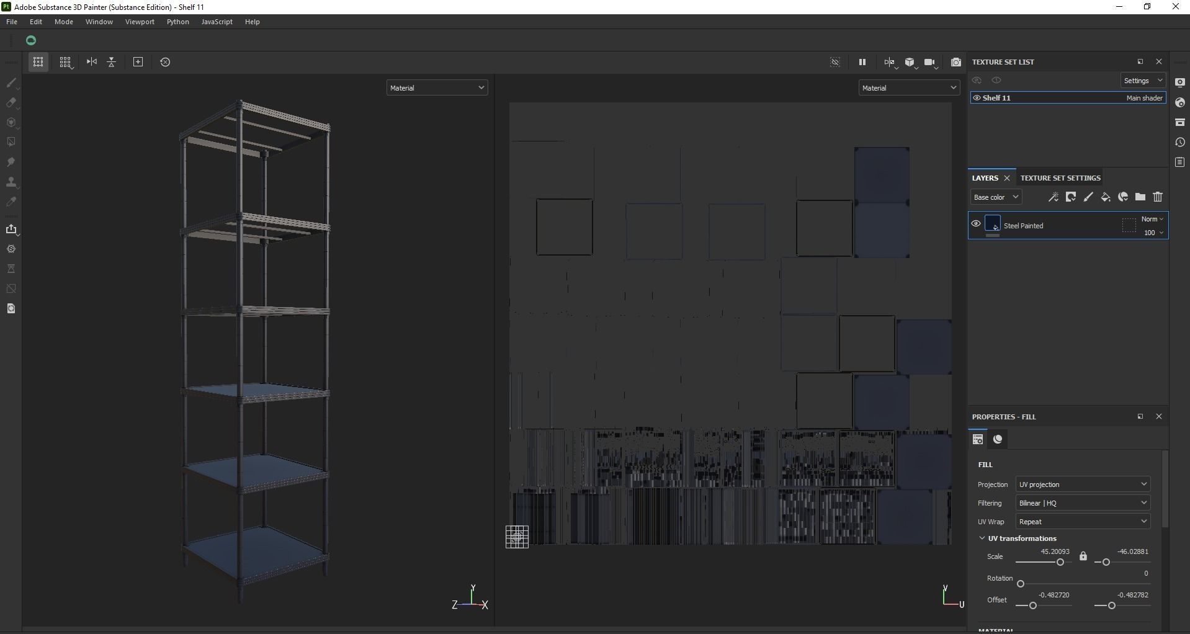
Task: Open the 3D viewport Material dropdown
Action: tap(437, 88)
